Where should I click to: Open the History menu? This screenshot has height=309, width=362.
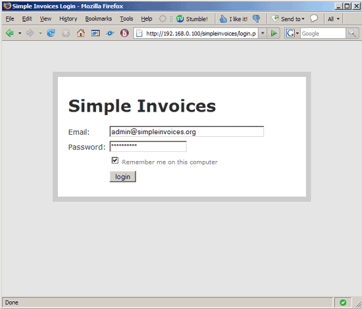tap(68, 18)
